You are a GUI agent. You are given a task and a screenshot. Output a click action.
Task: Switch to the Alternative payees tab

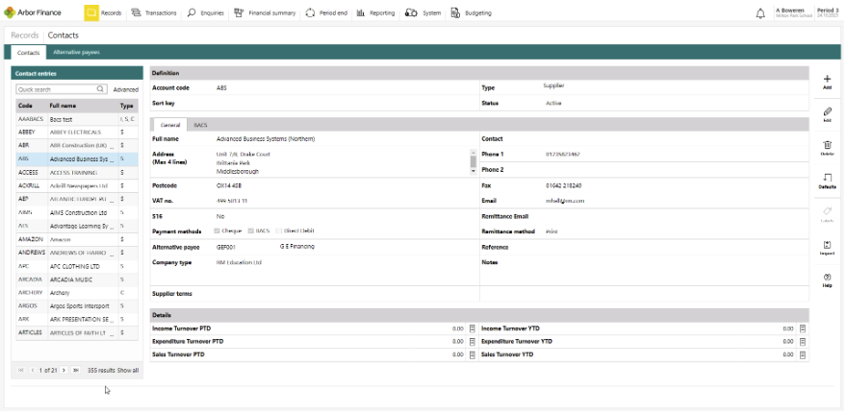(x=76, y=52)
